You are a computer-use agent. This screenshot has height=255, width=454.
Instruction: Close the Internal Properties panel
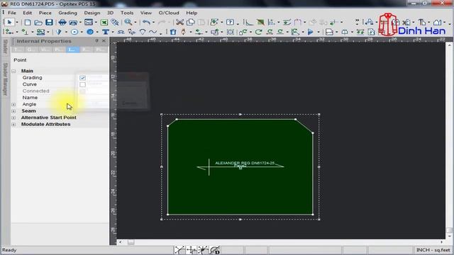[x=104, y=41]
